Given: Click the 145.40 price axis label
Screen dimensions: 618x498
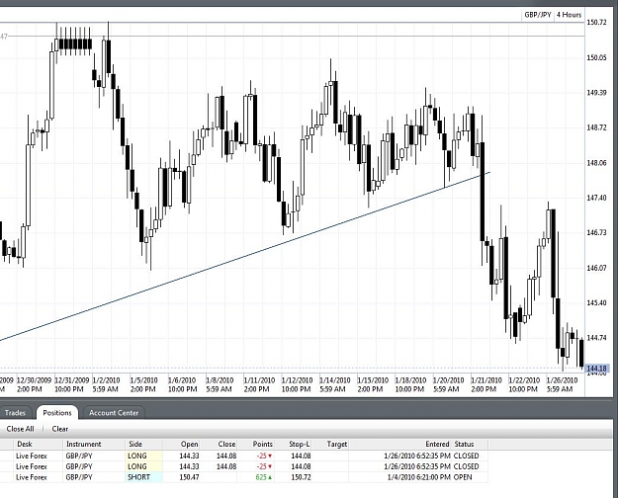Looking at the screenshot, I should click(596, 303).
